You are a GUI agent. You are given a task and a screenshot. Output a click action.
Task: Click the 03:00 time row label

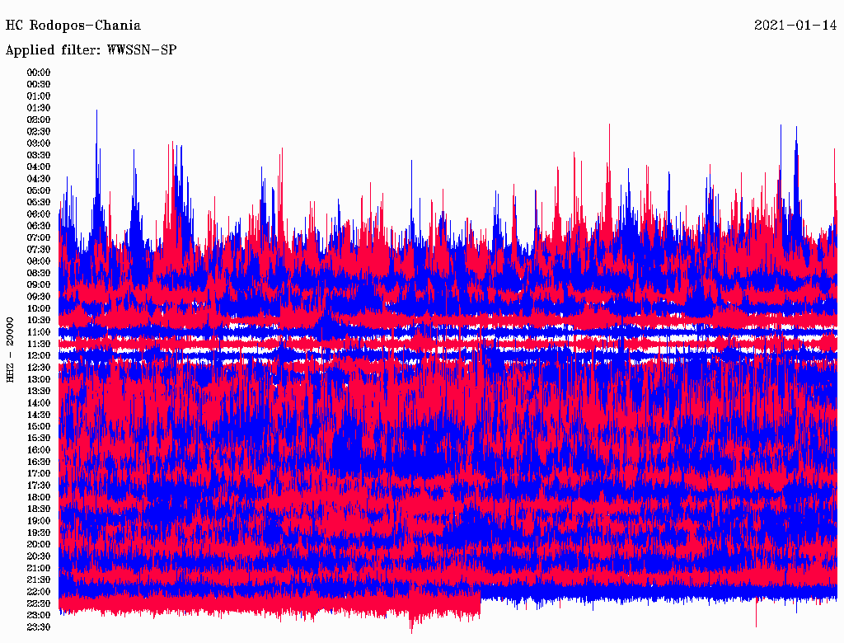coord(39,143)
